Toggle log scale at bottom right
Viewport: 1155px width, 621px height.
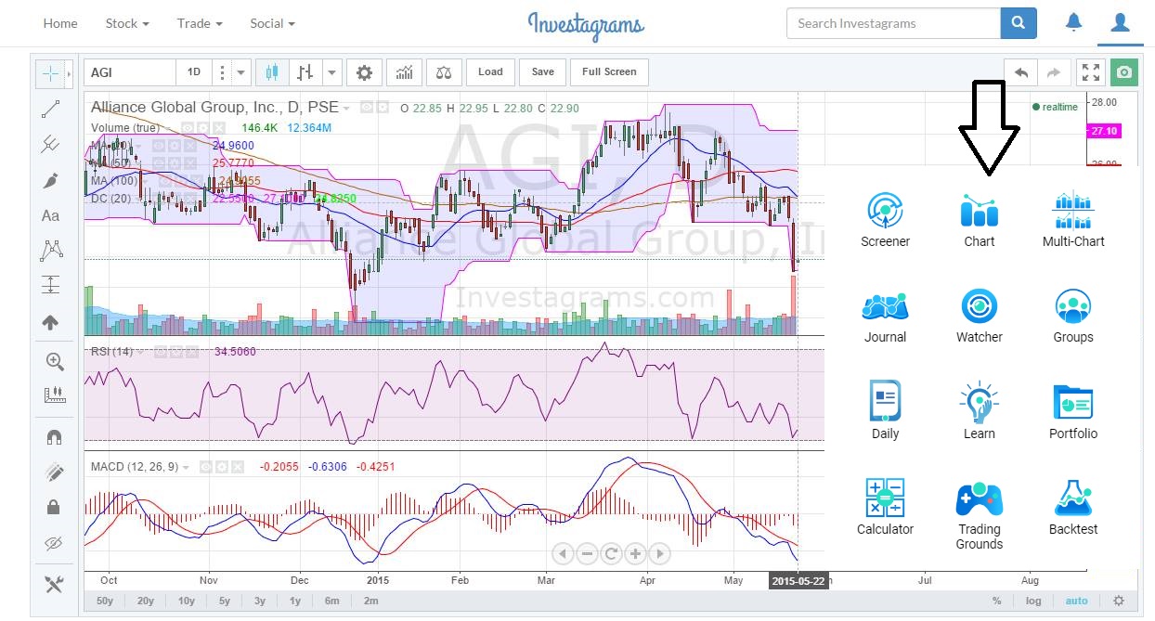point(1033,601)
